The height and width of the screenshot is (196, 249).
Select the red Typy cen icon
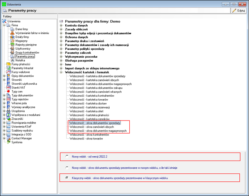pos(8,92)
